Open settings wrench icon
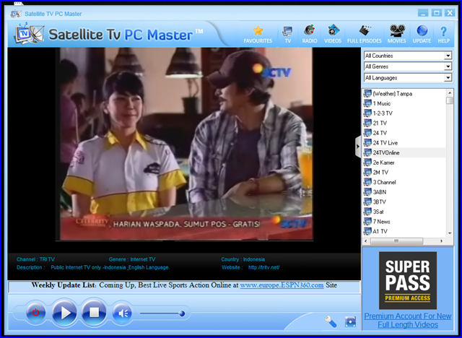Screen dimensions: 462x338 pos(331,321)
